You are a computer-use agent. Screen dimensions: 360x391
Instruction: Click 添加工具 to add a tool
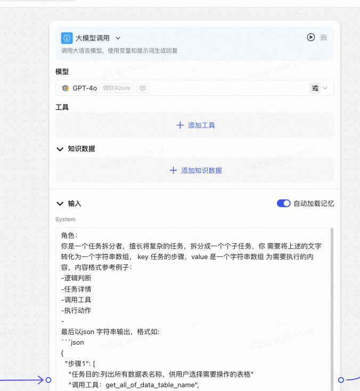tap(195, 125)
